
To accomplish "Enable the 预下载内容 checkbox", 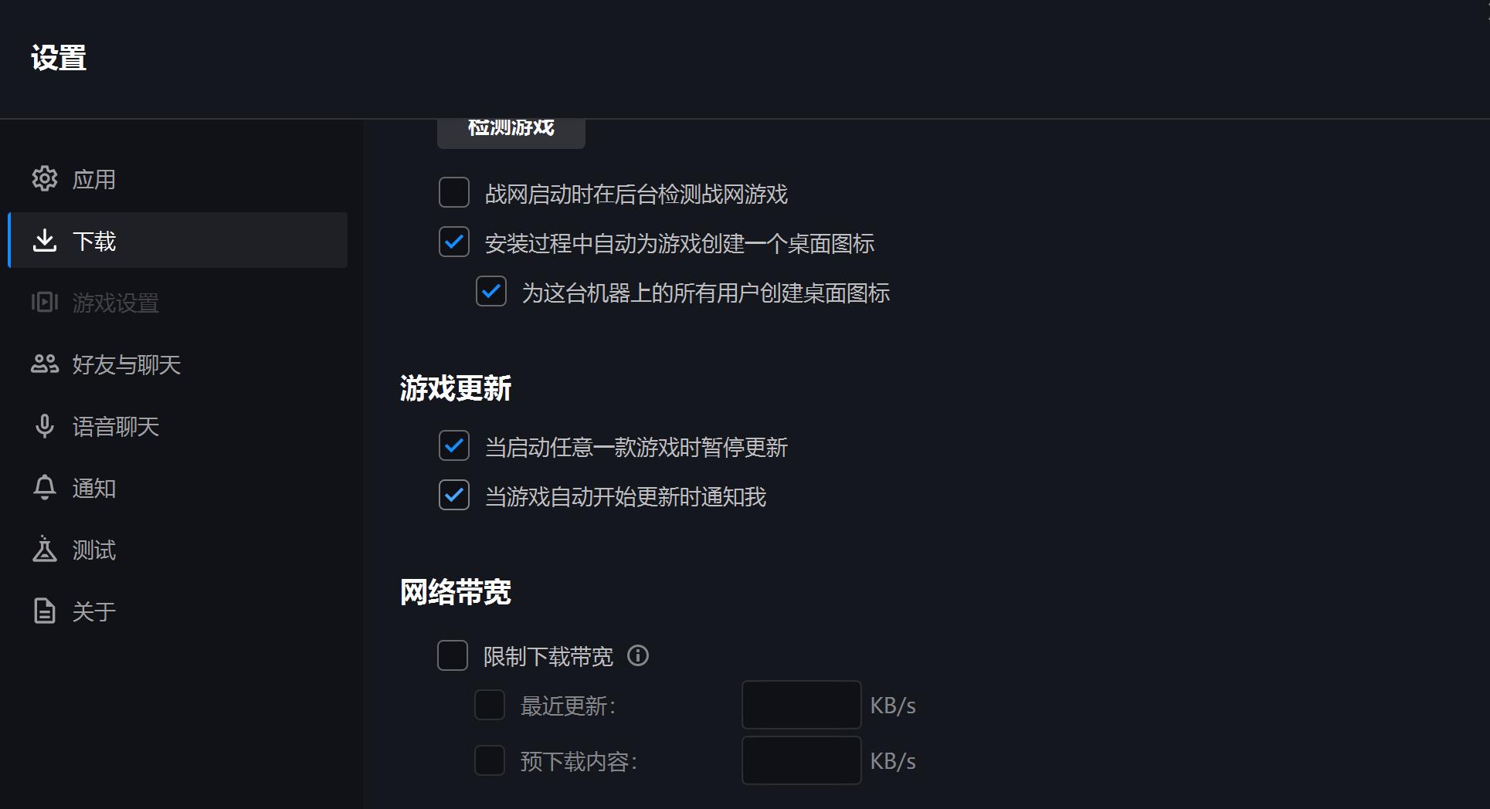I will click(489, 760).
